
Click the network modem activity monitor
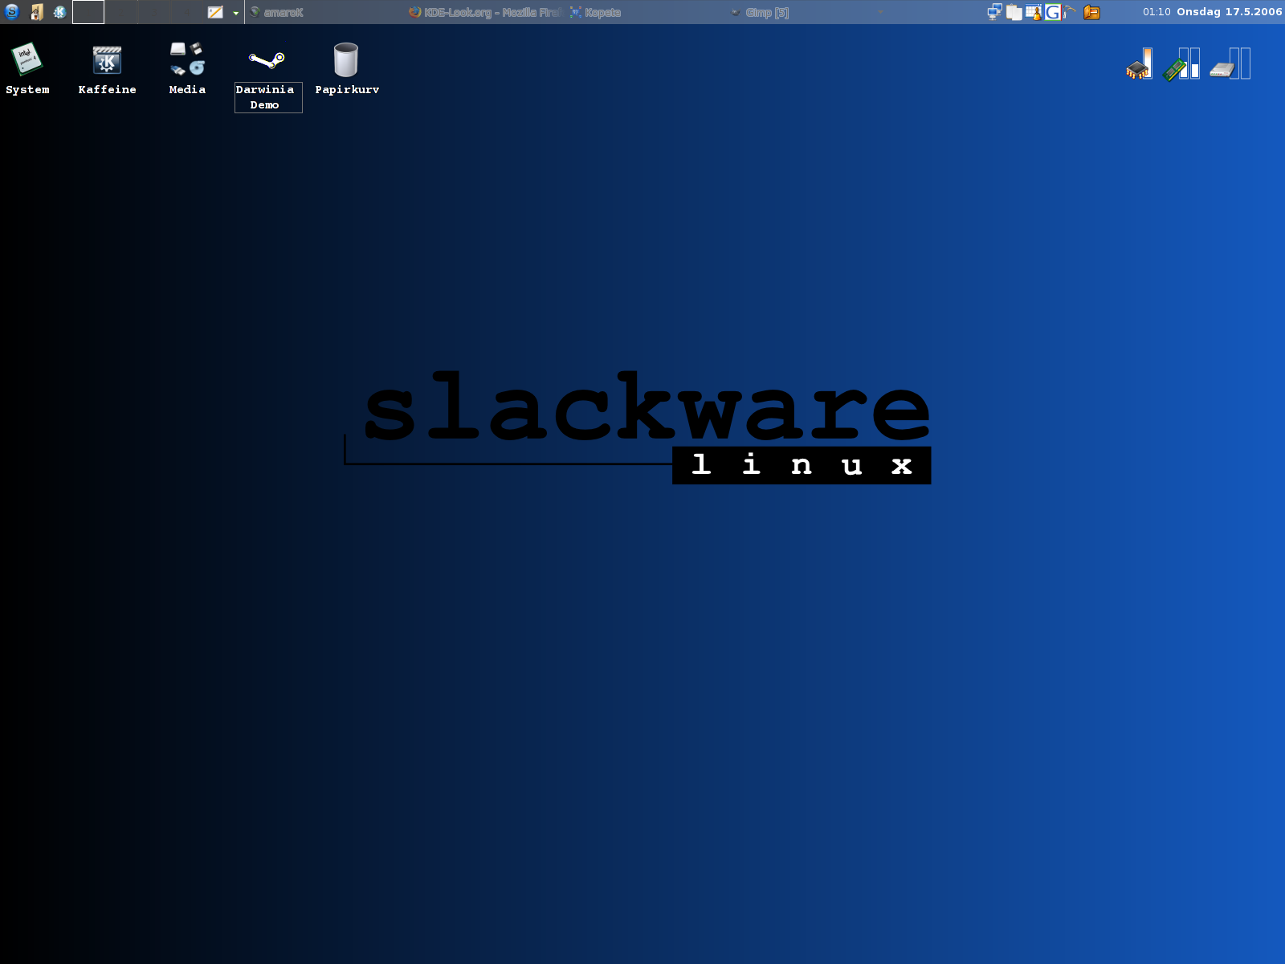[x=1230, y=63]
